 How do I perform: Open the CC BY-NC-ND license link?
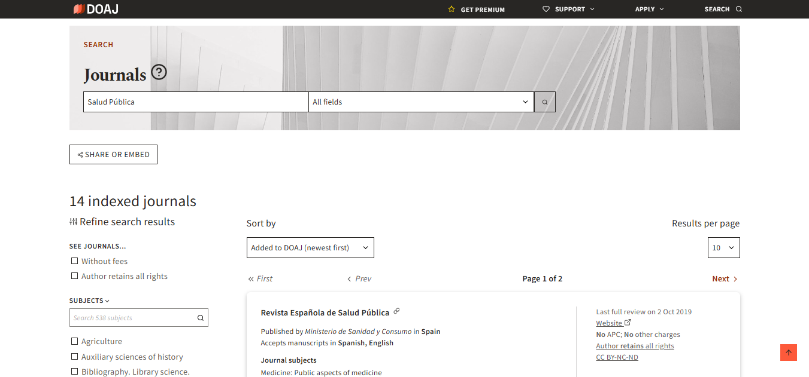coord(617,357)
